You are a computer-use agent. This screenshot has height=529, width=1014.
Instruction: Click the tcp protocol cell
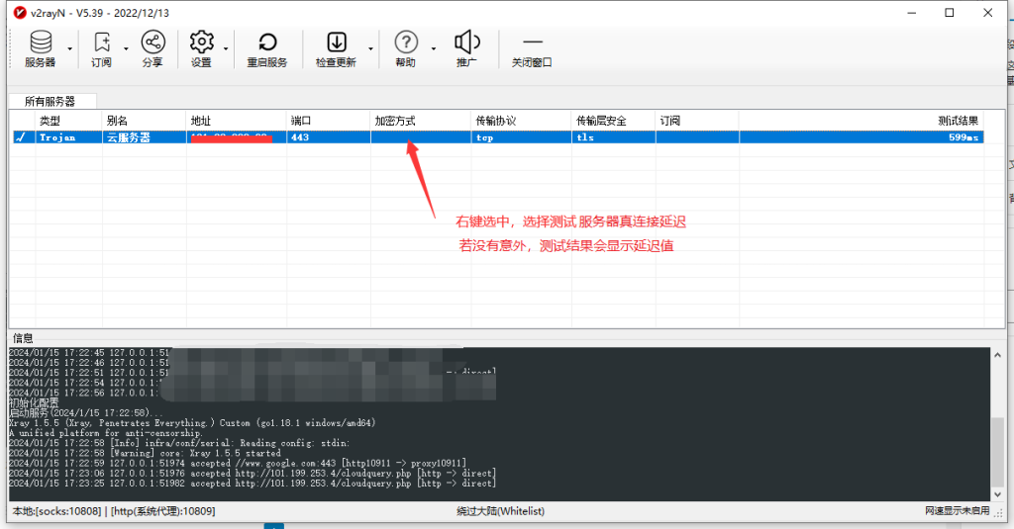[x=521, y=136]
